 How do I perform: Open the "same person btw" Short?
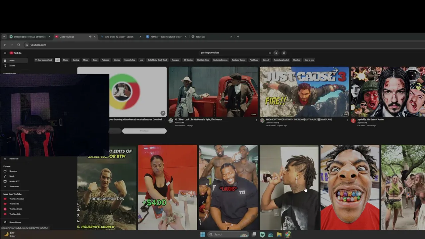coord(107,187)
